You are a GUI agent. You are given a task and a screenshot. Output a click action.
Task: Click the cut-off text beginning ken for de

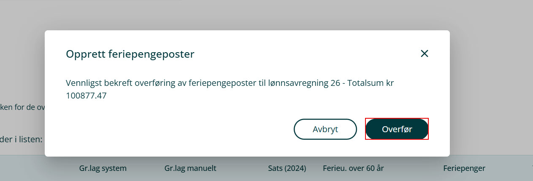point(22,107)
